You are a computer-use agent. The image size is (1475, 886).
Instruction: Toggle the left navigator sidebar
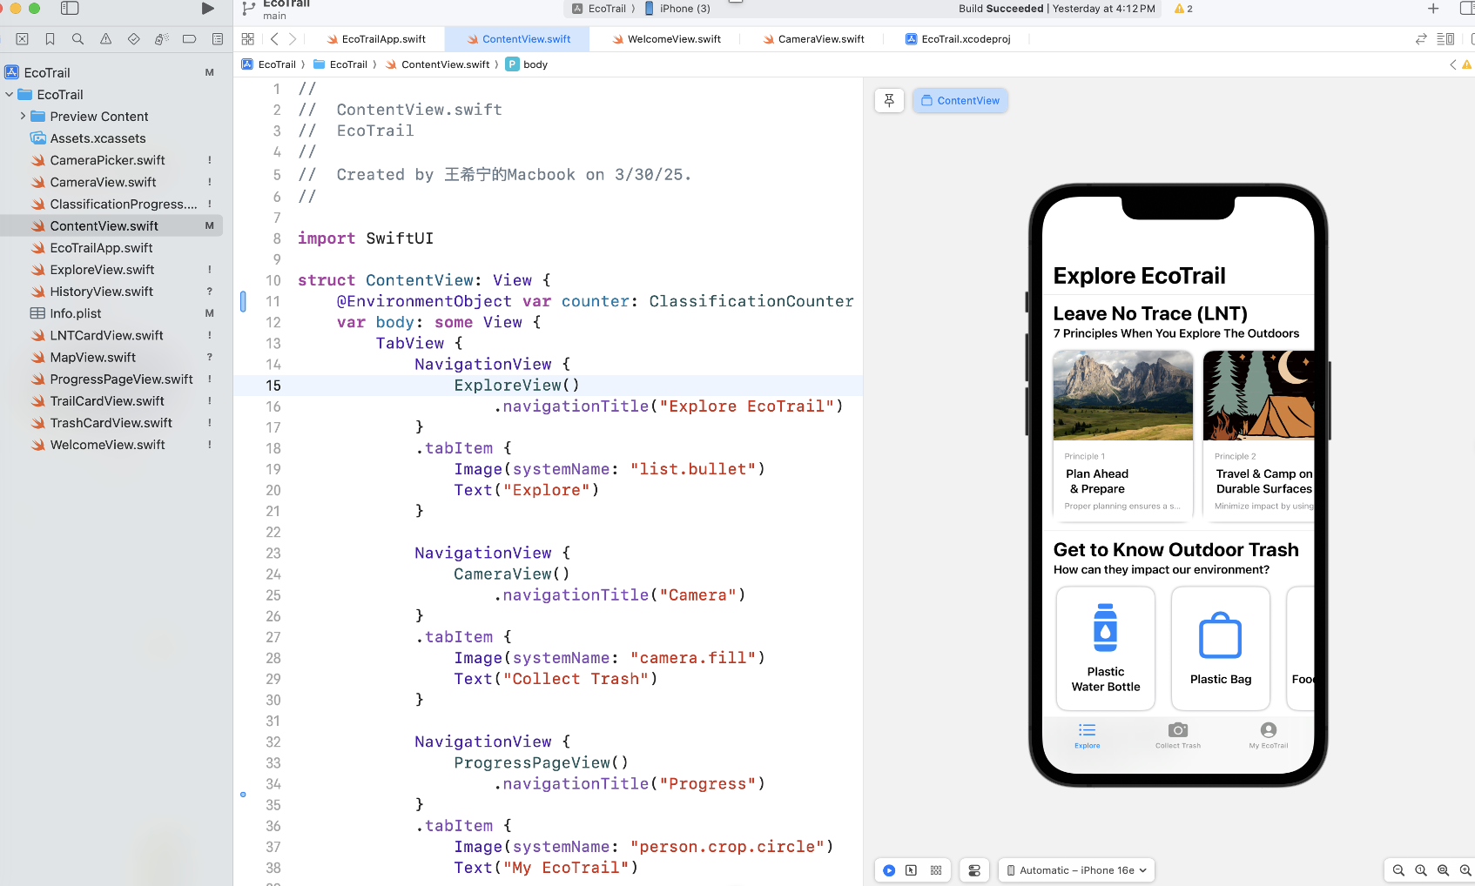coord(70,9)
